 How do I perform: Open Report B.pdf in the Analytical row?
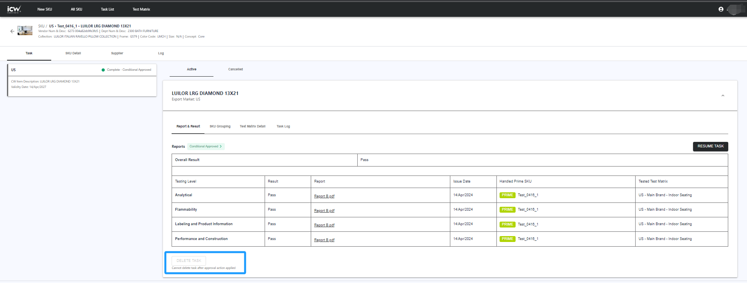pyautogui.click(x=324, y=196)
